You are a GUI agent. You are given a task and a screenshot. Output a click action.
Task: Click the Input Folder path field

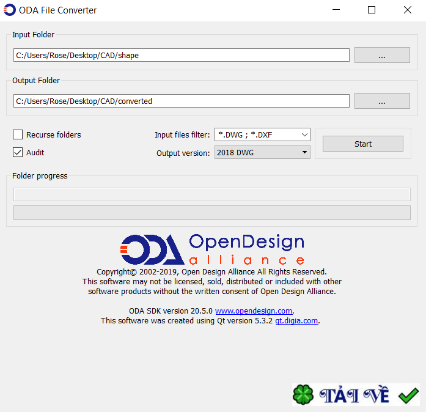coord(181,55)
